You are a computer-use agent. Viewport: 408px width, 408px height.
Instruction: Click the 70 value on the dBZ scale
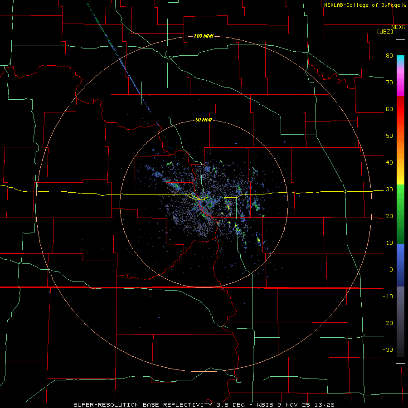pyautogui.click(x=389, y=83)
